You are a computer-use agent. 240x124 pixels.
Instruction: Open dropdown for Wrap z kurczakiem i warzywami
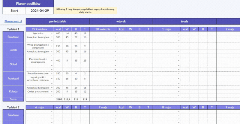coord(52,46)
